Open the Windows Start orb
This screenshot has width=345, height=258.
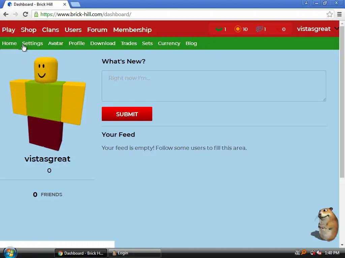click(x=10, y=253)
